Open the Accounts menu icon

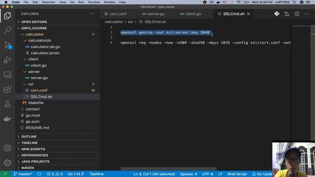(7, 148)
